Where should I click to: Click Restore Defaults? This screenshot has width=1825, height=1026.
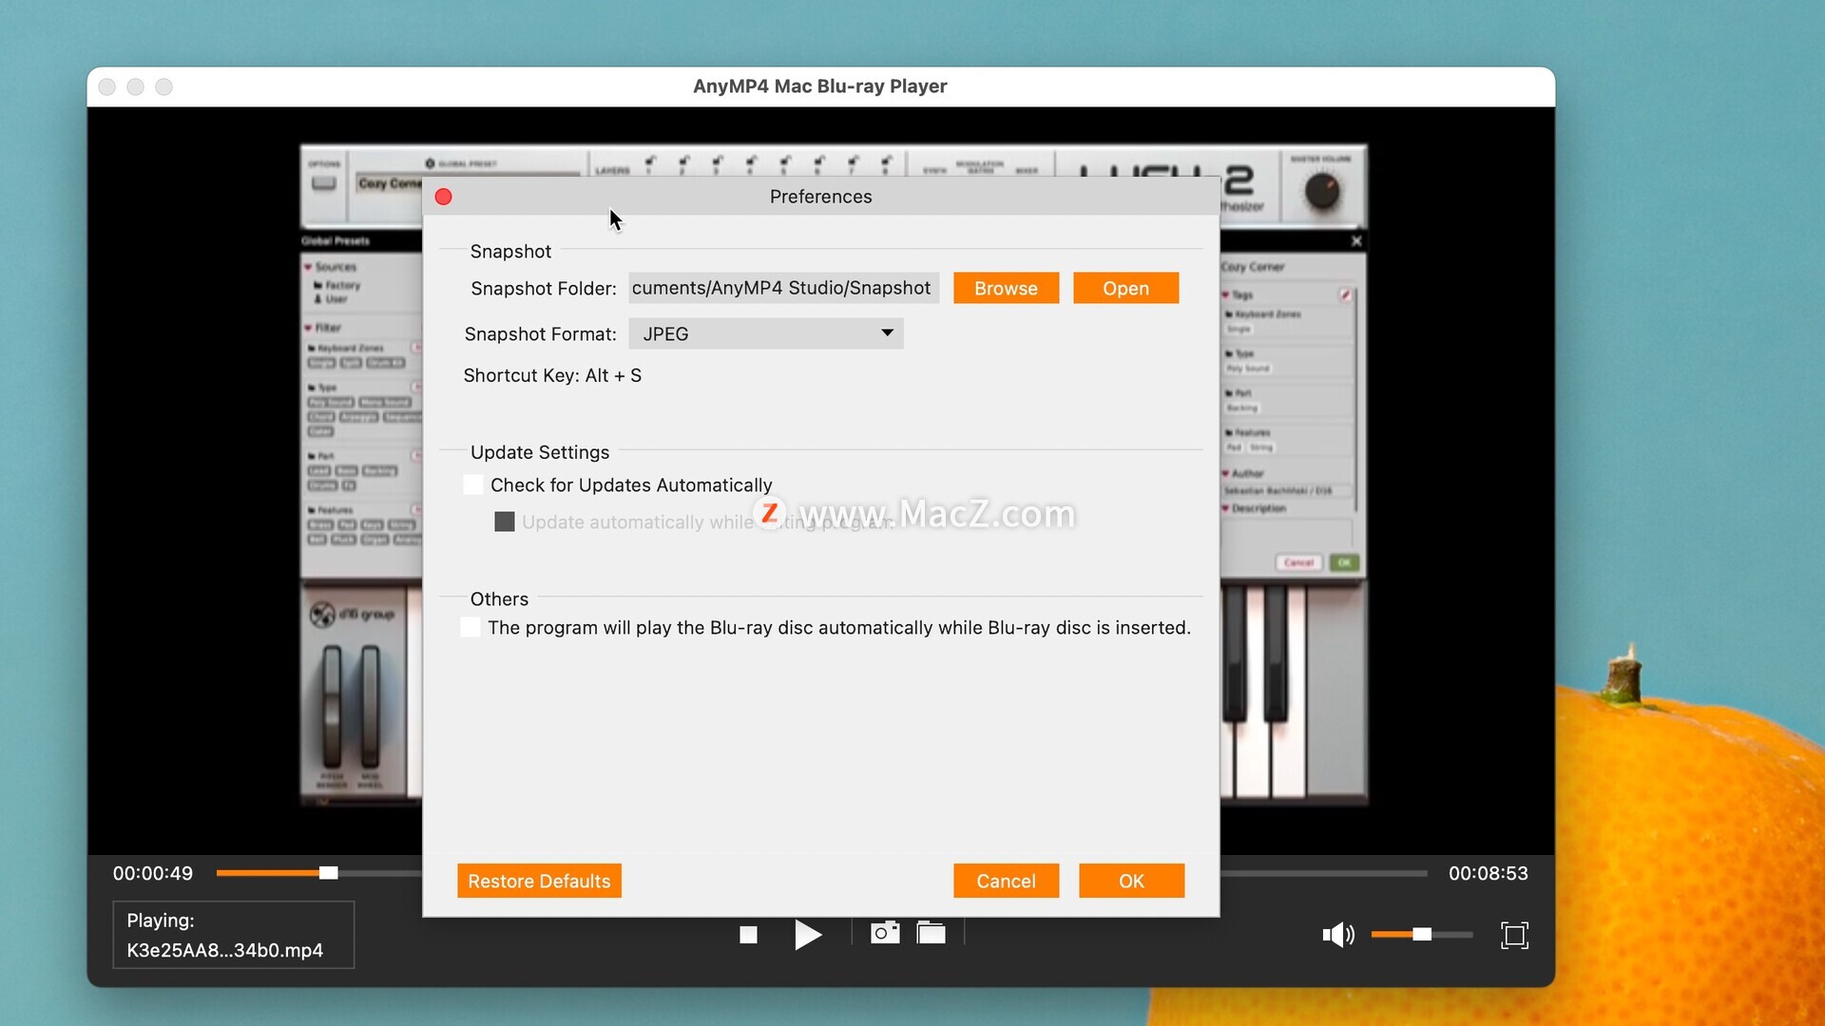[539, 881]
